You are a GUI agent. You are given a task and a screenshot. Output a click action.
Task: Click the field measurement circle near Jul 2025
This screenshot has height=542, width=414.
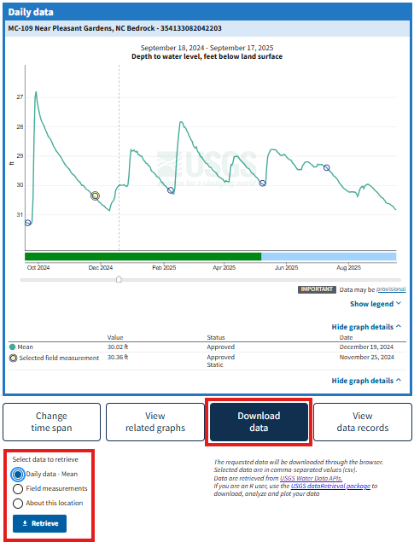point(327,167)
